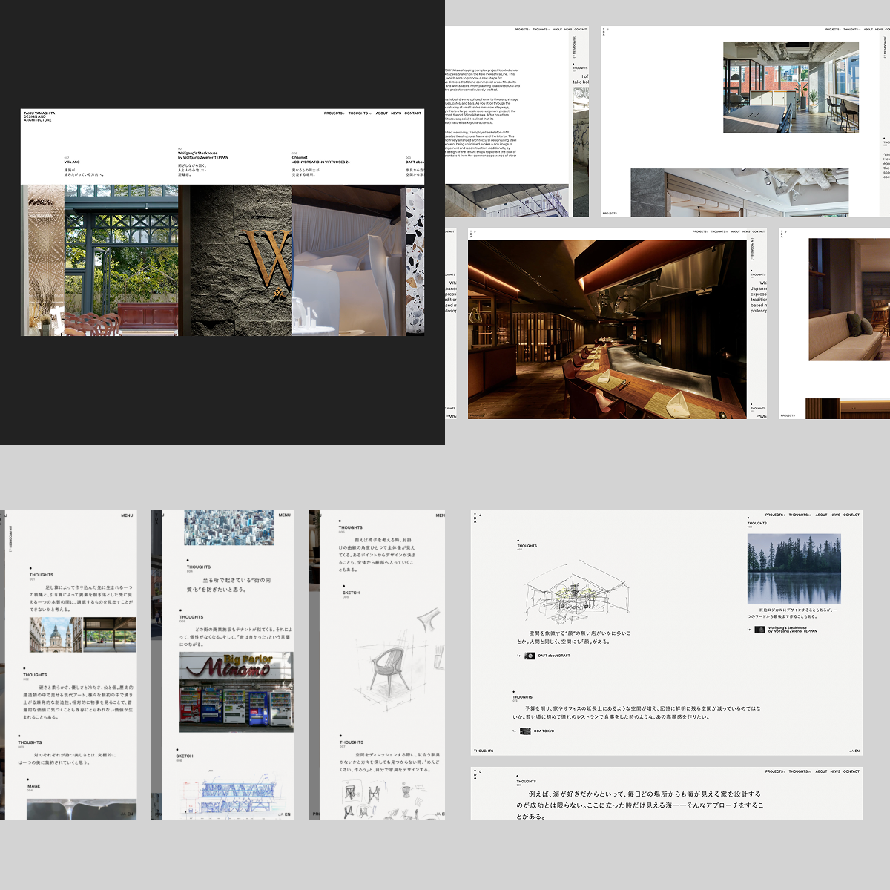Click the small thumbnail beside DAFT about DRAFT
Viewport: 890px width, 890px height.
click(530, 656)
